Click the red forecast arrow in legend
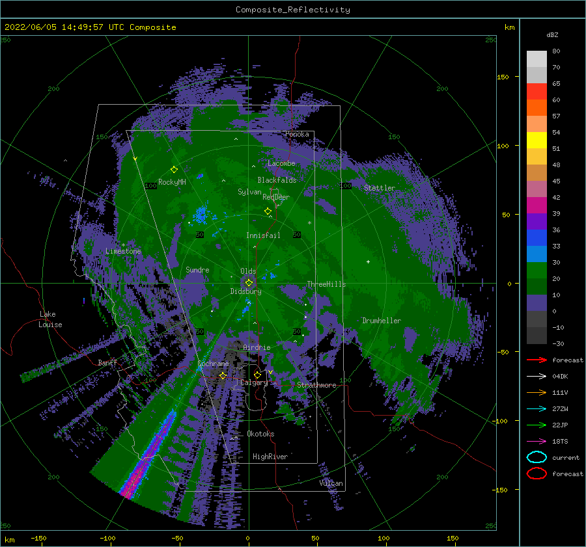 click(x=537, y=360)
